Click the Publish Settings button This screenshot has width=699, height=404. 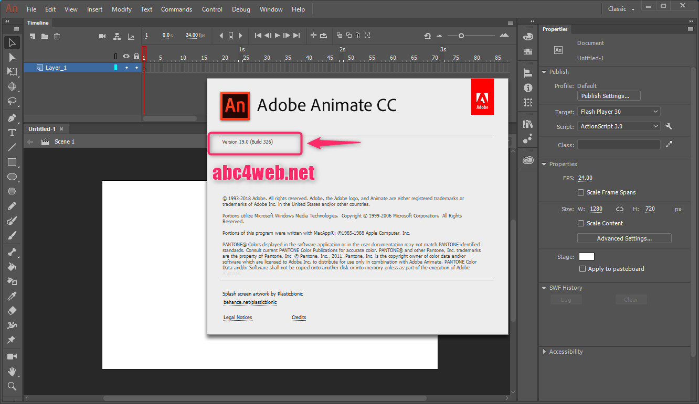[609, 96]
